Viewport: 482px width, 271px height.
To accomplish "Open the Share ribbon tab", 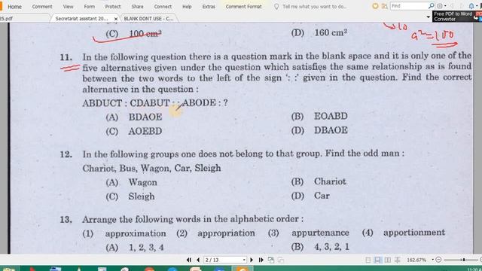I will tap(137, 7).
